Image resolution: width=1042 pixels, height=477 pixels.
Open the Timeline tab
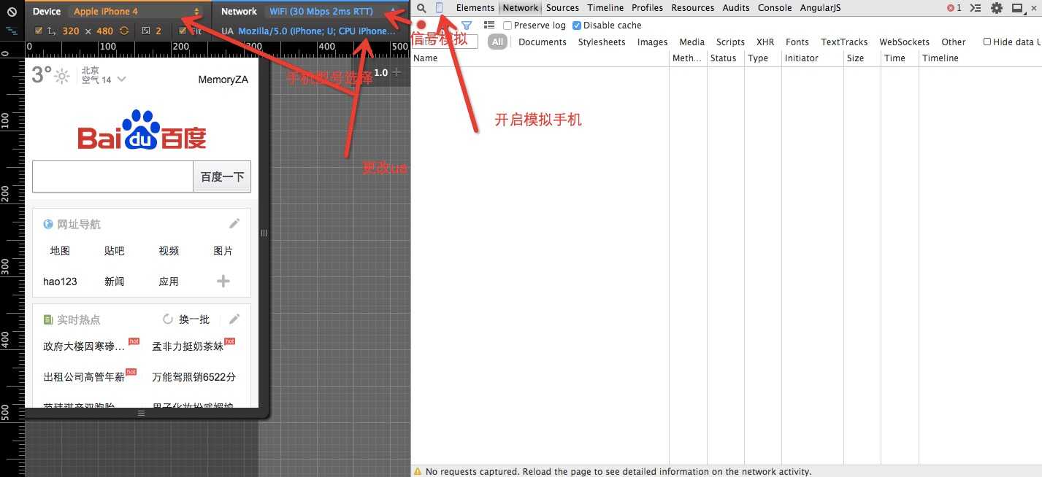[605, 8]
